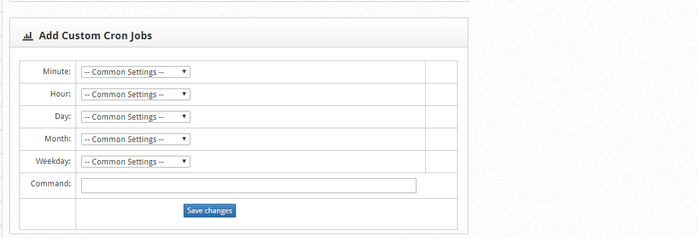Click the empty end cell in the Weekday row
698x238 pixels.
coord(441,161)
